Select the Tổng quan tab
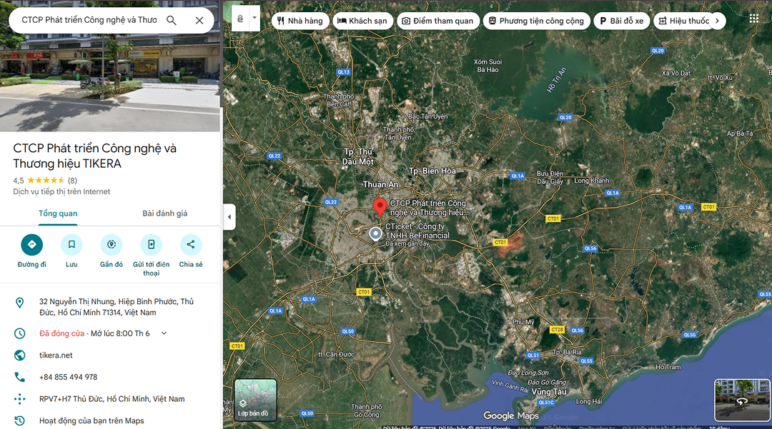The height and width of the screenshot is (429, 772). pos(58,213)
